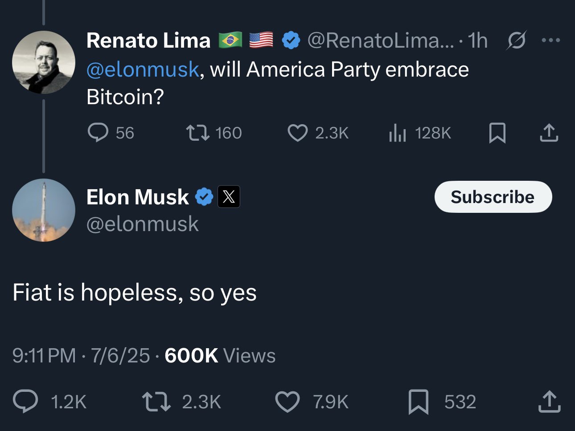This screenshot has width=575, height=431.
Task: View analytics icon showing 128K views
Action: [397, 133]
